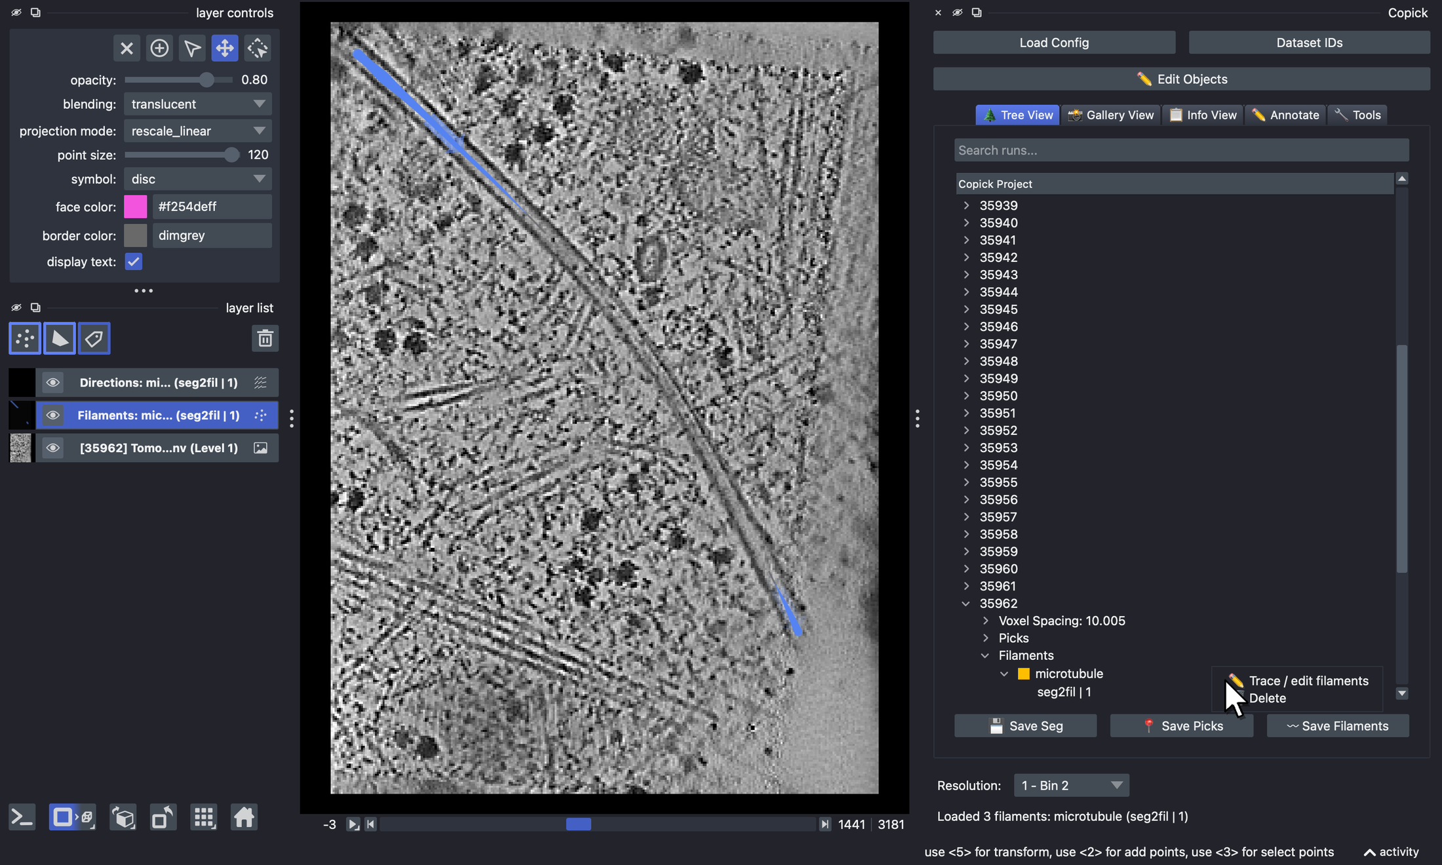Switch to the Gallery View tab

click(x=1111, y=115)
